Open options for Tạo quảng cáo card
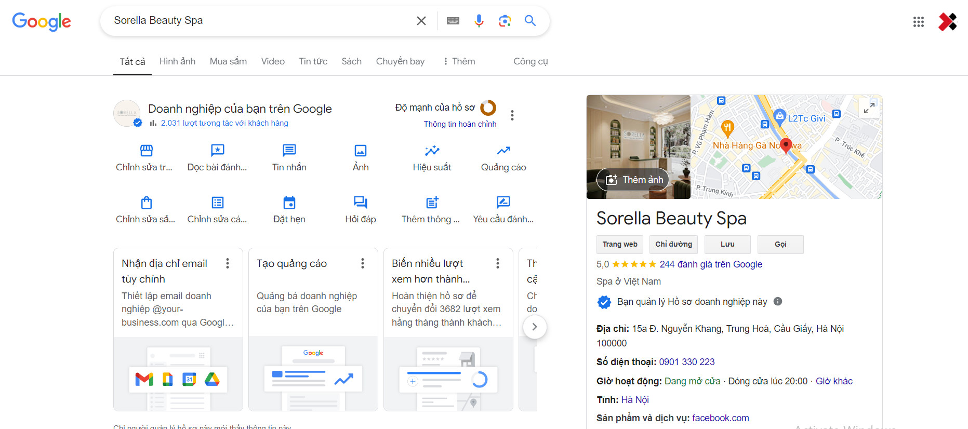 (363, 263)
